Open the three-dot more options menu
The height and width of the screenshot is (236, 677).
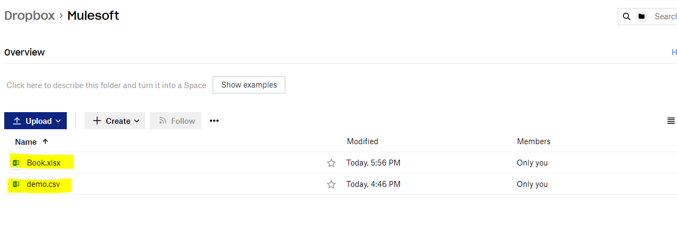click(214, 121)
